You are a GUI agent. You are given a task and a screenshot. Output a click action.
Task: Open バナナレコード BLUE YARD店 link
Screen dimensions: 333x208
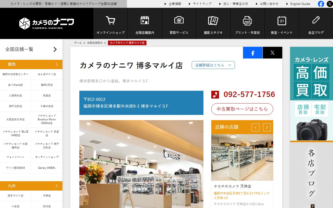16,133
